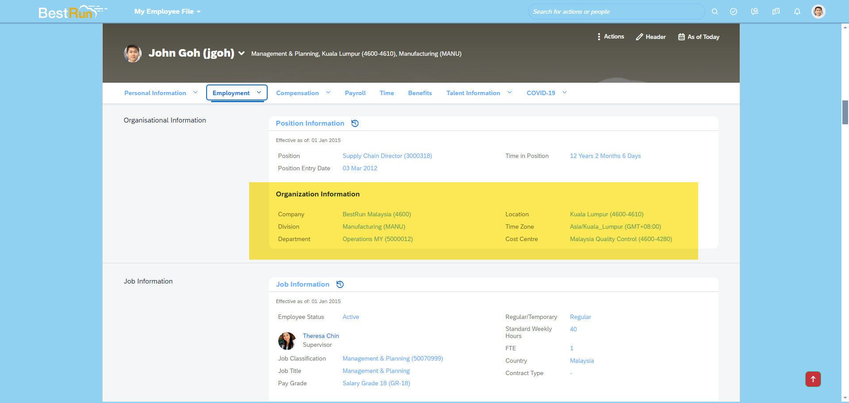Click Kuala Lumpur (4600-4610) location value
849x403 pixels.
(607, 214)
